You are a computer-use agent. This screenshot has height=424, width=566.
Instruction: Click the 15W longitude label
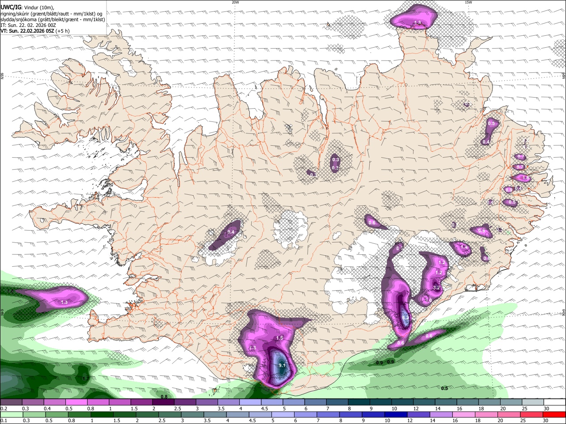click(468, 2)
